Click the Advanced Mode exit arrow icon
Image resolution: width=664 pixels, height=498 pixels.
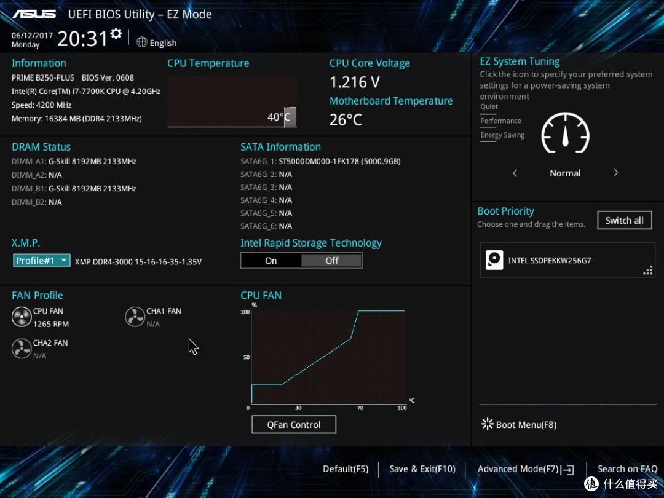568,470
